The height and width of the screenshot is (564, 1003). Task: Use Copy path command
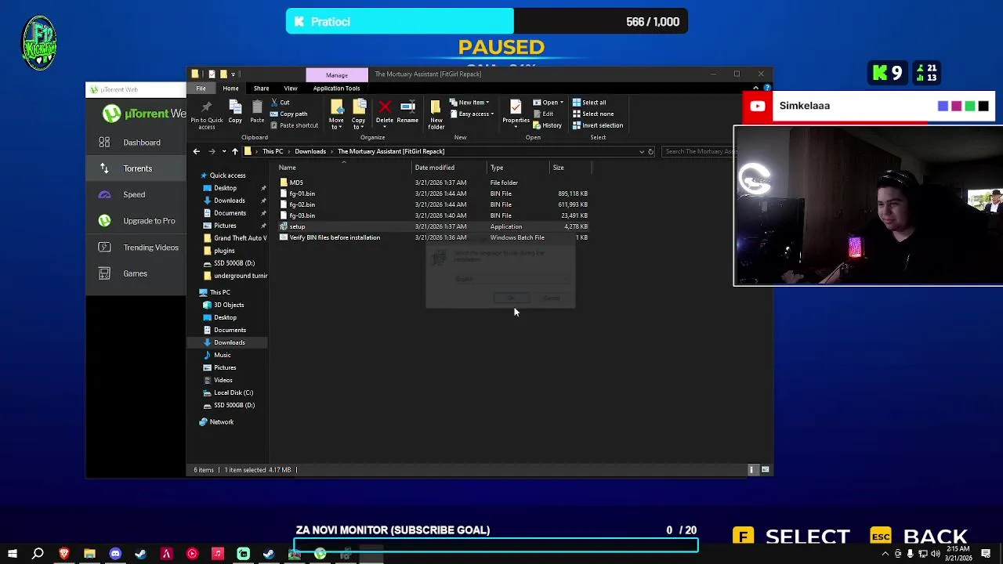[x=288, y=114]
